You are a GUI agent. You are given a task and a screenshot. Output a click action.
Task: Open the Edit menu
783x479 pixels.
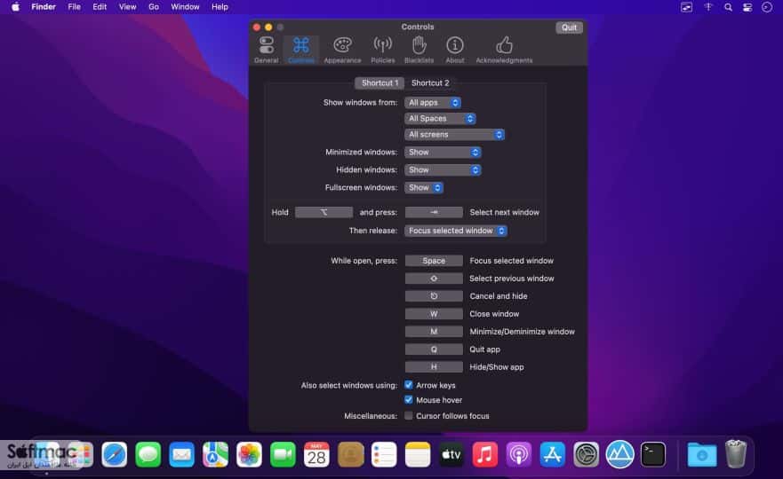pos(100,7)
